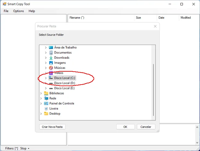Click the Disco Local (D:) drive icon
Image resolution: width=200 pixels, height=151 pixels.
pyautogui.click(x=51, y=83)
